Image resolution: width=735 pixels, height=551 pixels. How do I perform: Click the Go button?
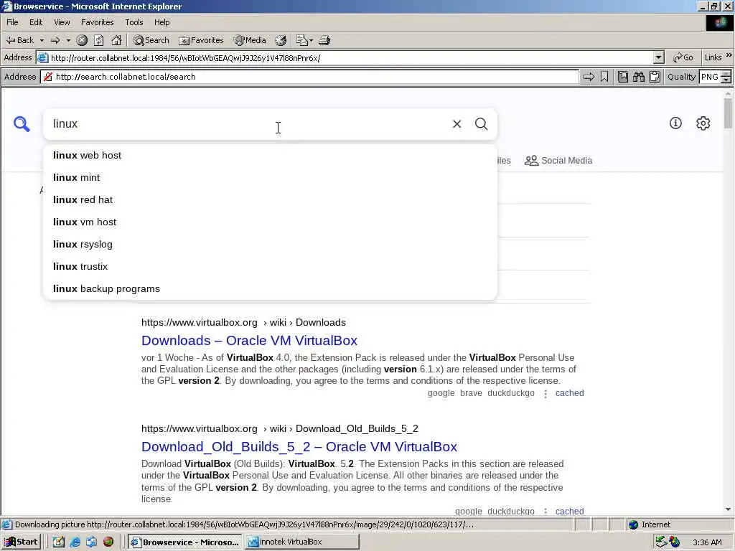(683, 57)
